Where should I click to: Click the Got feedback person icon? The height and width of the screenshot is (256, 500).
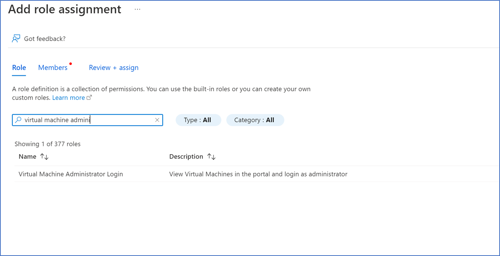click(16, 39)
